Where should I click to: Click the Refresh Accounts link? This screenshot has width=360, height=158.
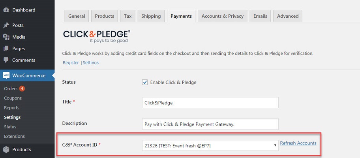click(298, 143)
